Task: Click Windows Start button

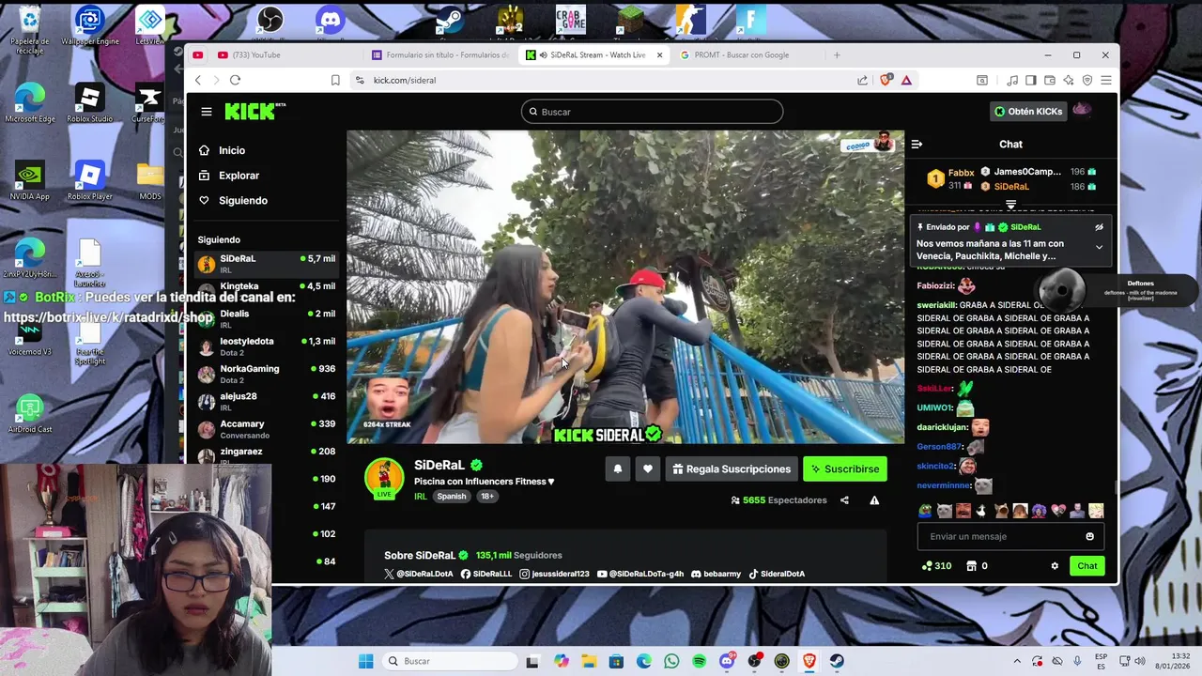Action: [x=366, y=661]
